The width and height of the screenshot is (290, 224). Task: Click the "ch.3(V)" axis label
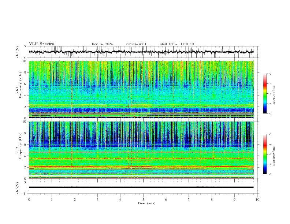[x=18, y=188]
